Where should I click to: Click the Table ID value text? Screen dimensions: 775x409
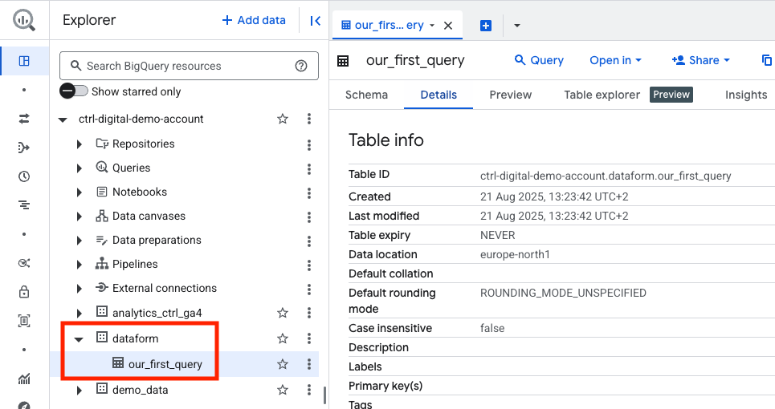pos(606,176)
